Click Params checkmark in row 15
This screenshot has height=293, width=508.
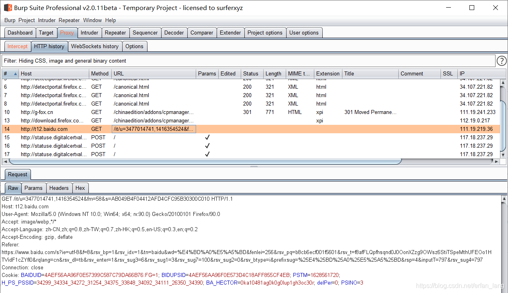pyautogui.click(x=207, y=137)
